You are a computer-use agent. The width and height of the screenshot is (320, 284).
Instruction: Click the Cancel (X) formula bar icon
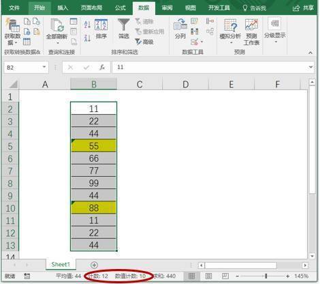[x=70, y=68]
